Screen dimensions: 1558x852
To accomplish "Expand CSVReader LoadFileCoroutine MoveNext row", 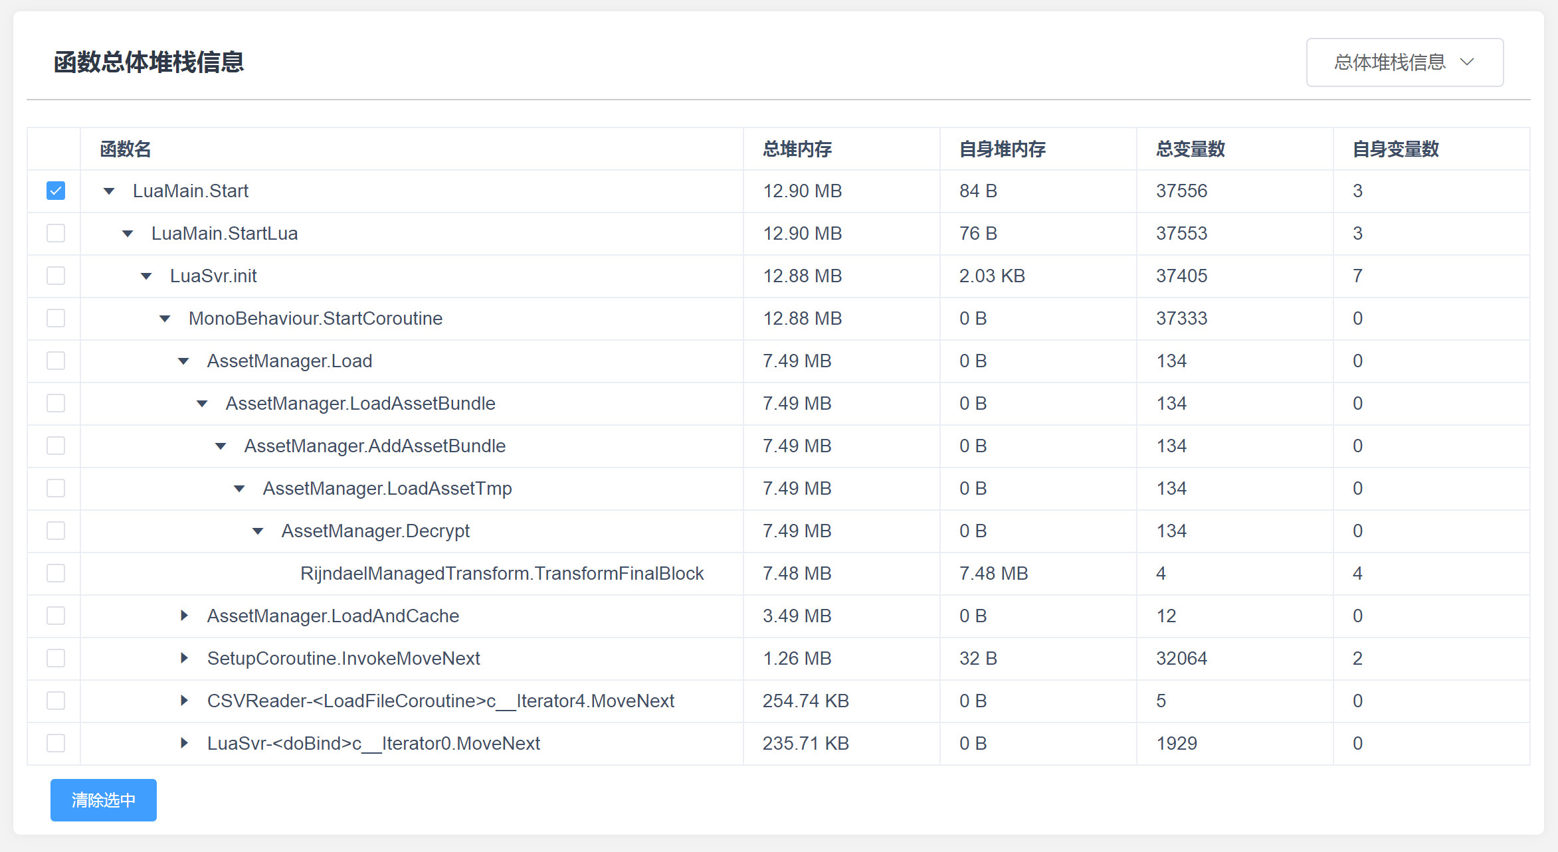I will [184, 701].
